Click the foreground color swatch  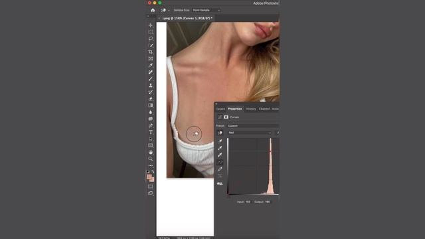(149, 177)
